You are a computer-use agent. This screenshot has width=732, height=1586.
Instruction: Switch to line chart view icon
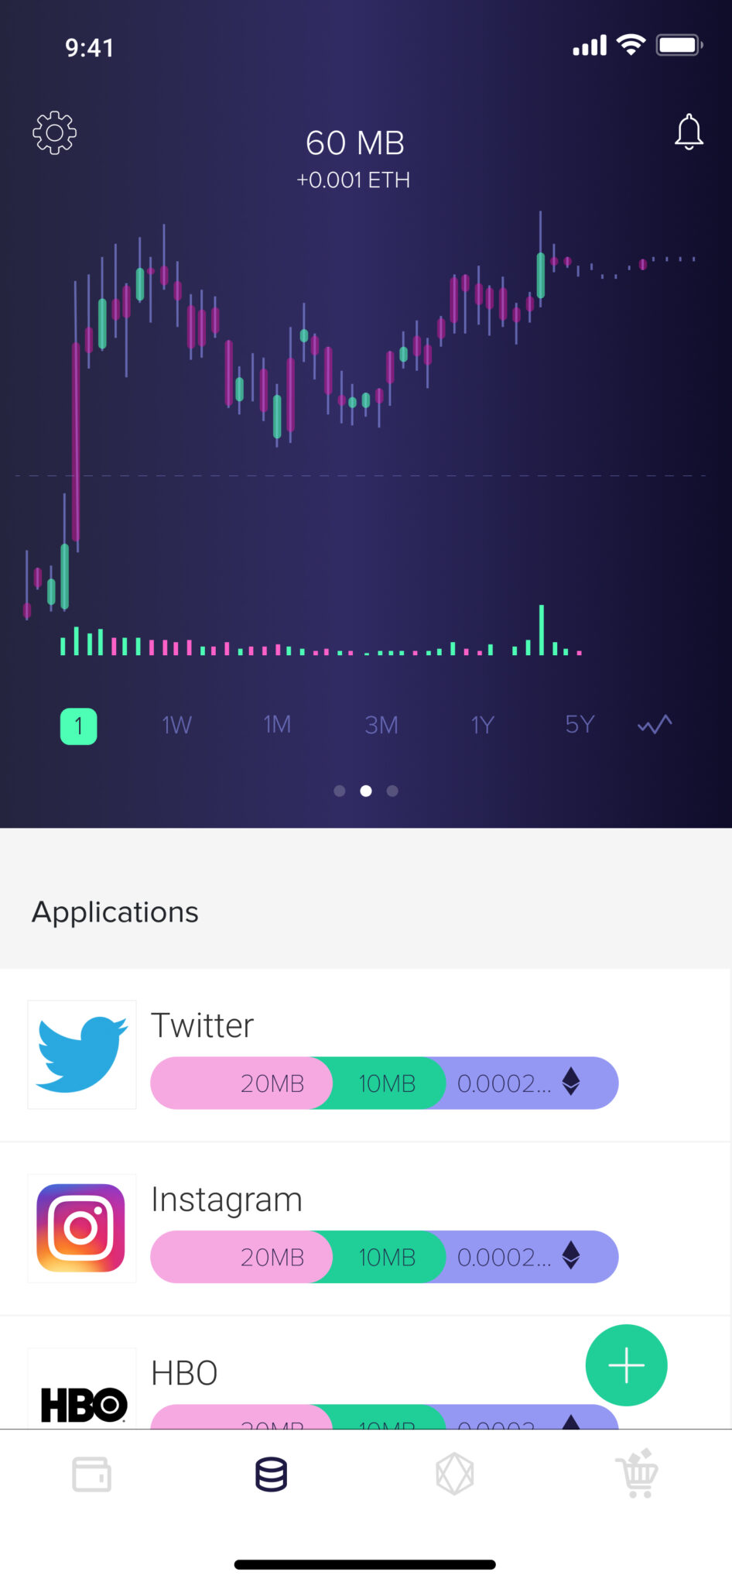[655, 725]
